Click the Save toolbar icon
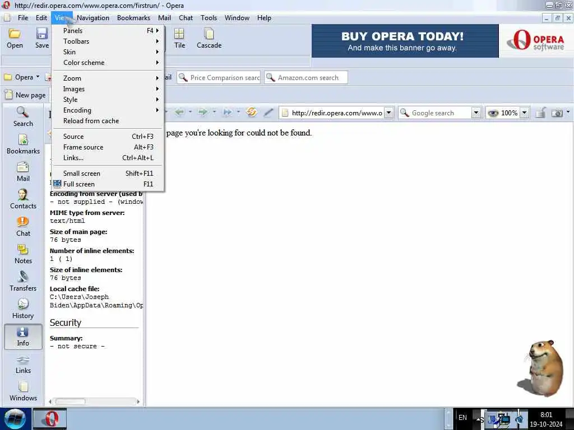 point(41,39)
